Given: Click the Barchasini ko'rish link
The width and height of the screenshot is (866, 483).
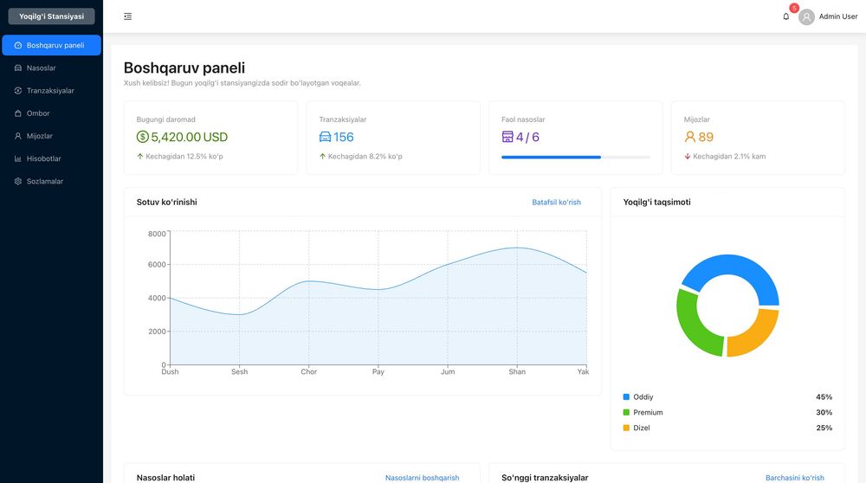Looking at the screenshot, I should [x=794, y=478].
